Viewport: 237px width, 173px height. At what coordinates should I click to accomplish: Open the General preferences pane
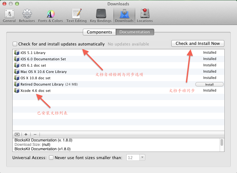(x=9, y=15)
